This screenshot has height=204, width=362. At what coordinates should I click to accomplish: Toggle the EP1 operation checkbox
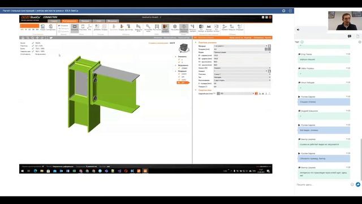pyautogui.click(x=179, y=77)
